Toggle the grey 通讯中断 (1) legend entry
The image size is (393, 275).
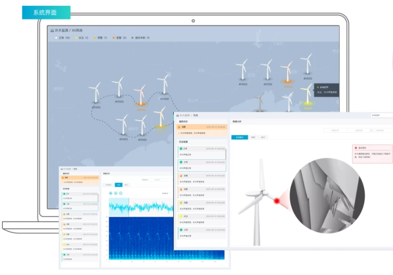(x=141, y=38)
